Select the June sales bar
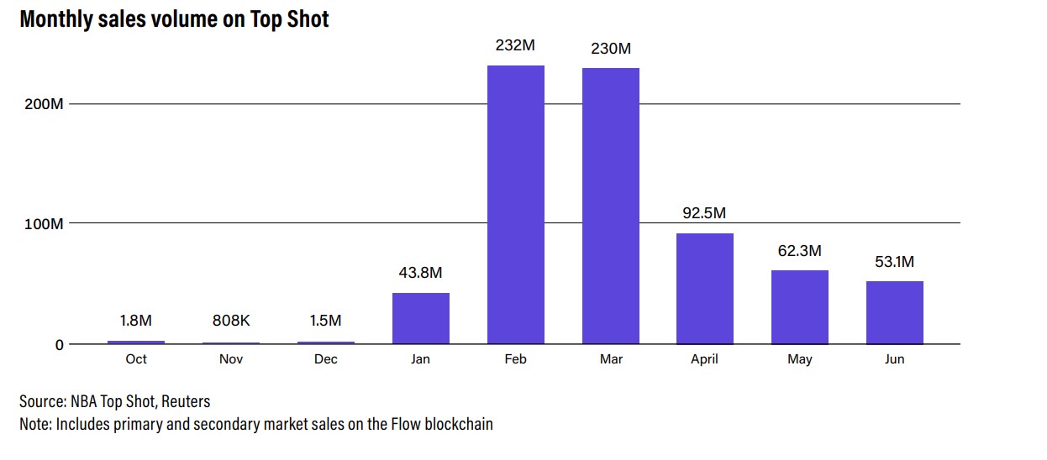This screenshot has height=460, width=1047. click(x=895, y=312)
